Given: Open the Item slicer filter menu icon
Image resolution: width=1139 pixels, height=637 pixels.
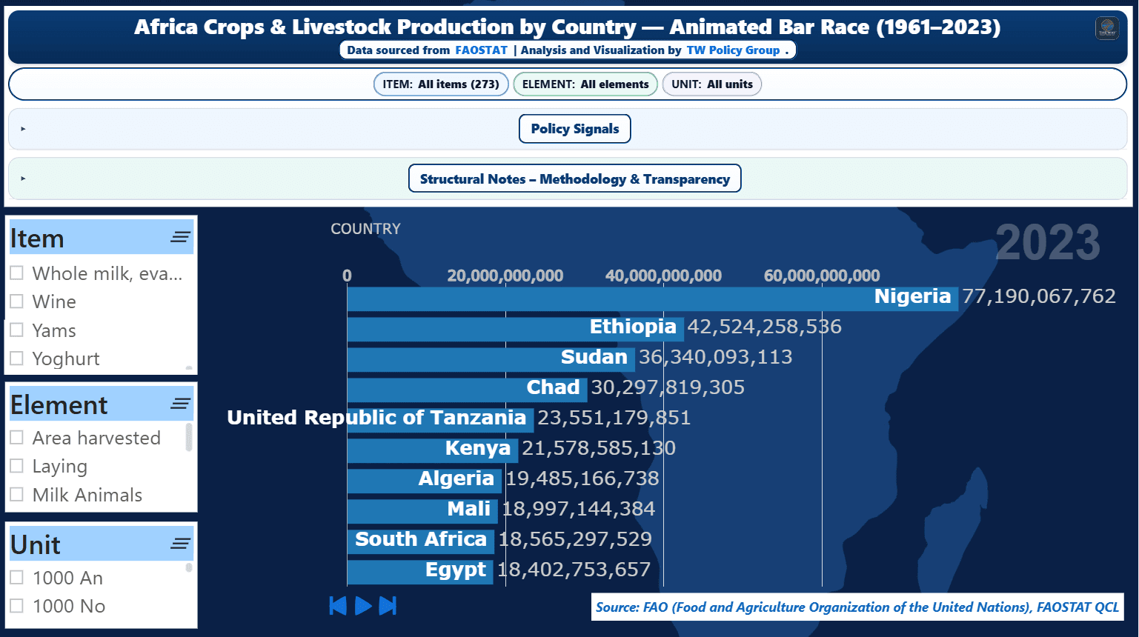Looking at the screenshot, I should (180, 238).
